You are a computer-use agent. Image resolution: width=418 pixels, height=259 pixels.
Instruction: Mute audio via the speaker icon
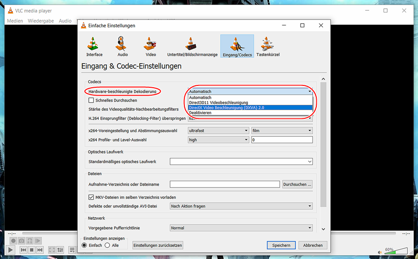[379, 252]
